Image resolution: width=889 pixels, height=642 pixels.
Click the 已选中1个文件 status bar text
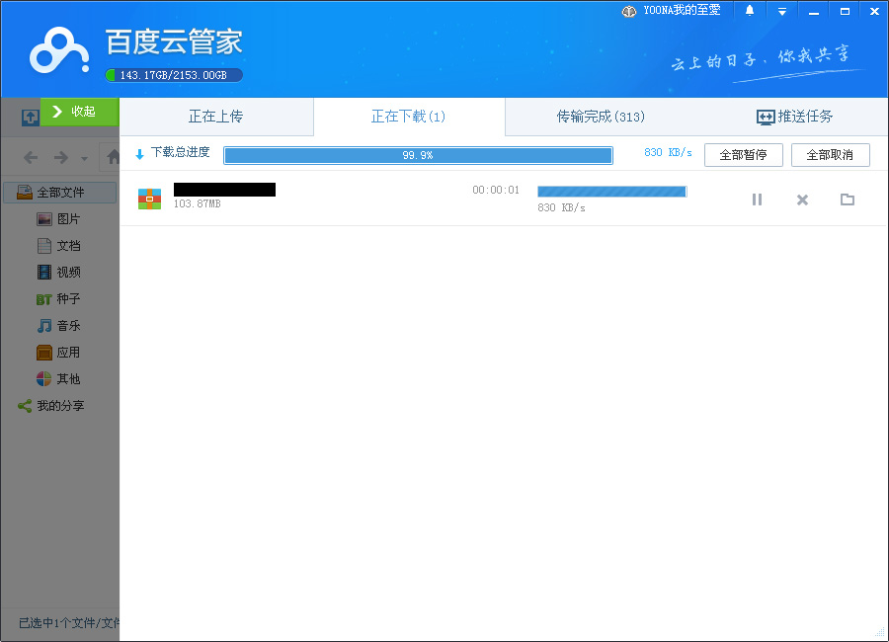click(x=68, y=623)
